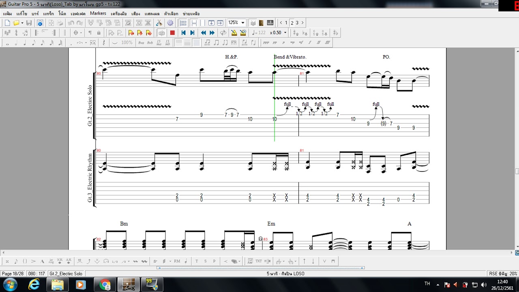Show the piano keyboard panel icon
The height and width of the screenshot is (292, 519).
(270, 23)
